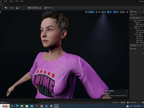Screen dimensions: 144x108
Task: Open the Add content (plus cube) dropdown
Action: click(x=7, y=8)
